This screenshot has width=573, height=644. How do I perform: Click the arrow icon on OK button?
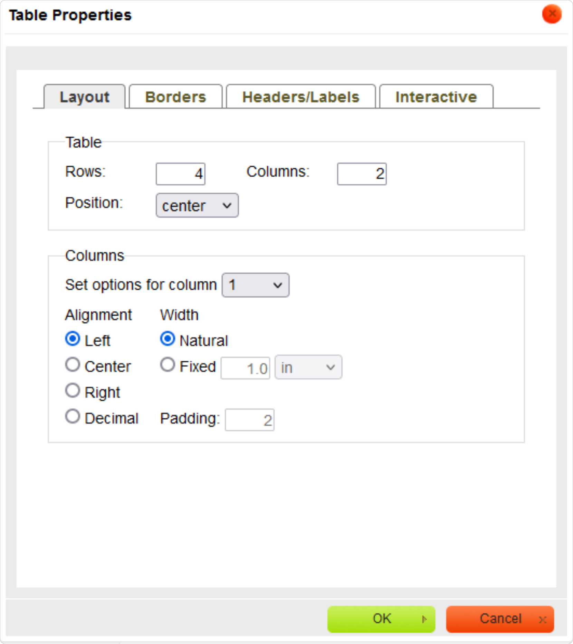pos(424,619)
